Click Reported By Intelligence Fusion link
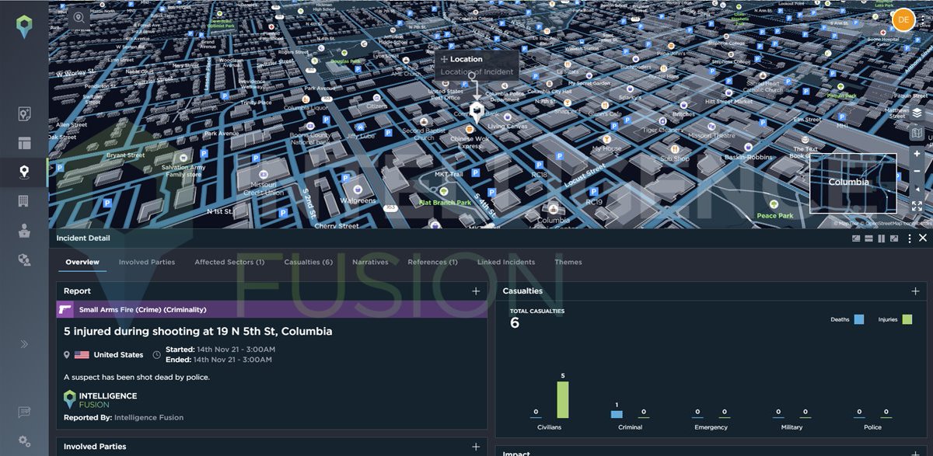 pyautogui.click(x=124, y=417)
